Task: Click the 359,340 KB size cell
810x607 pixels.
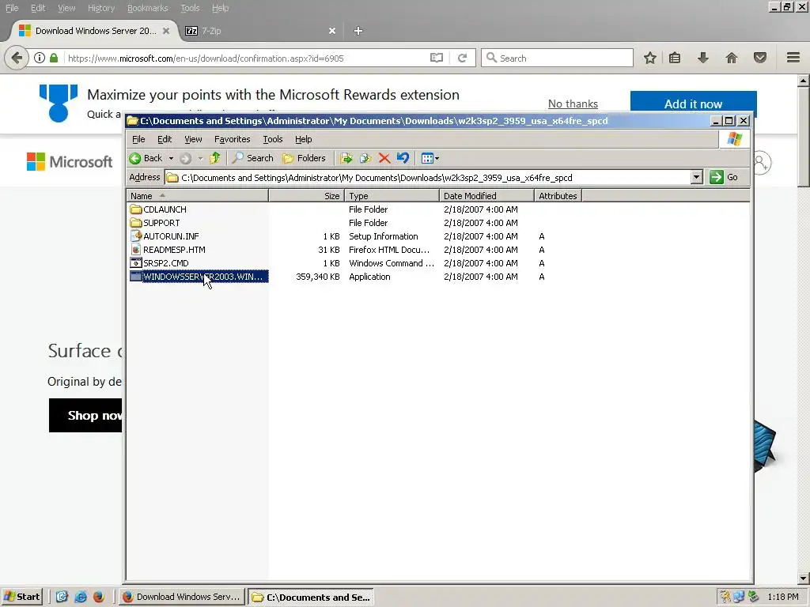Action: pyautogui.click(x=318, y=277)
